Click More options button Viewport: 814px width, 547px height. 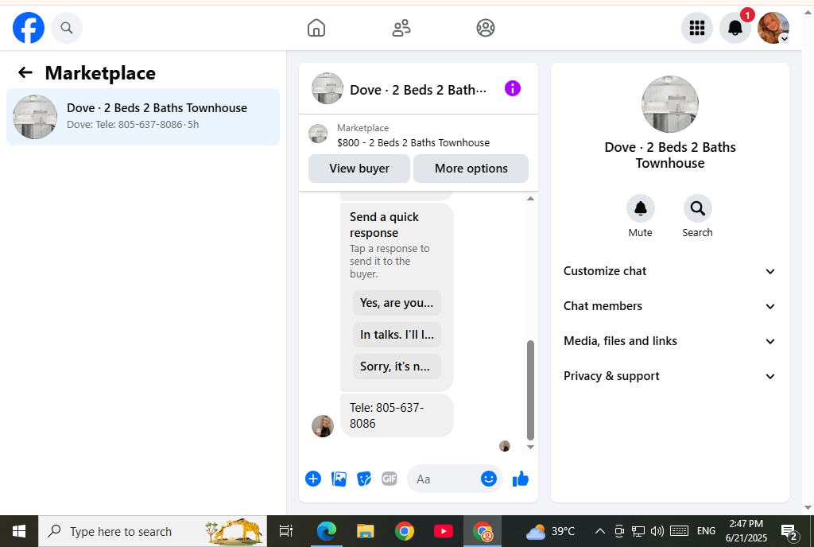[471, 168]
